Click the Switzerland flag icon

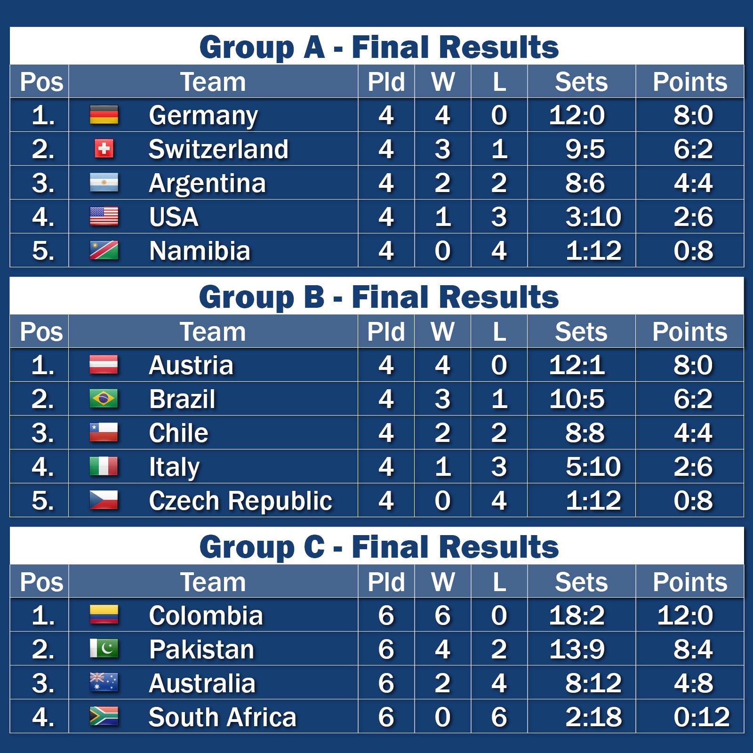[104, 149]
